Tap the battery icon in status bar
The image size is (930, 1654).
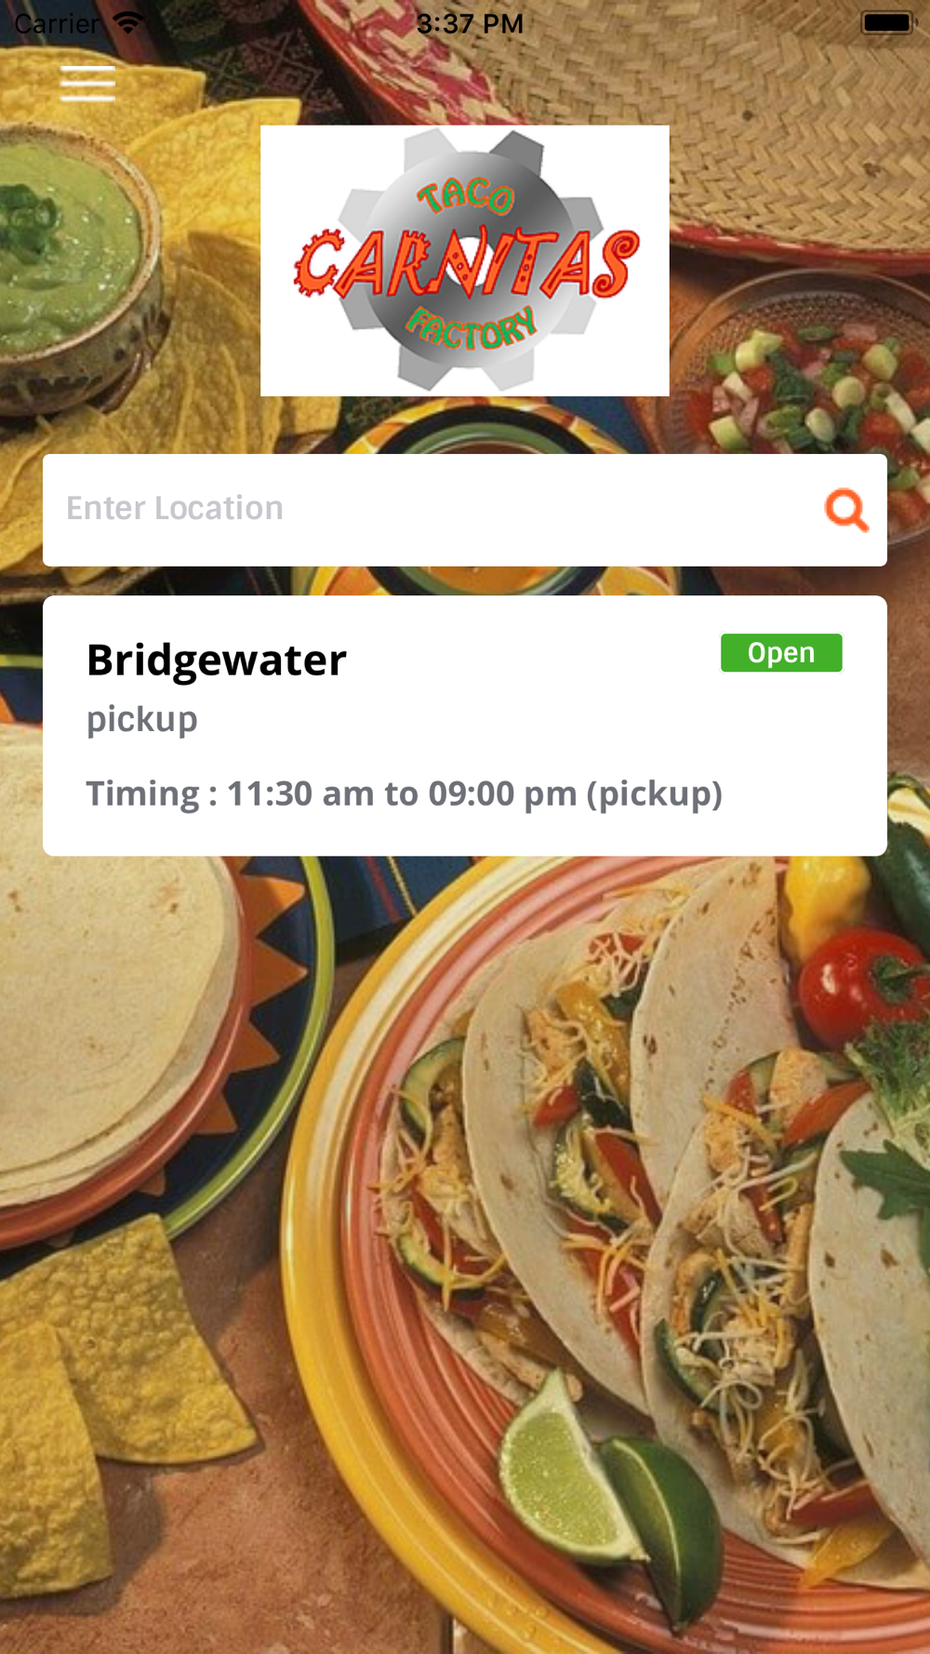pyautogui.click(x=888, y=22)
